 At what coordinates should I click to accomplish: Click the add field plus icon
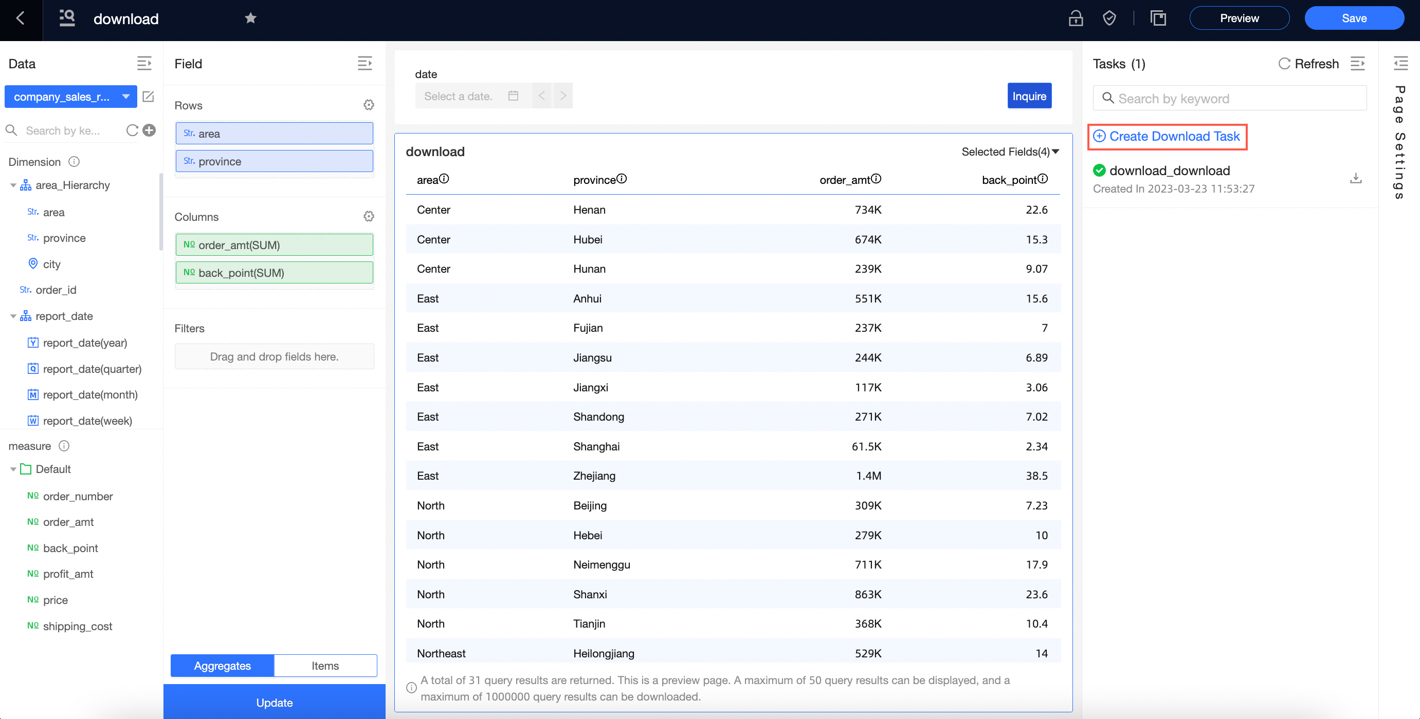click(149, 130)
